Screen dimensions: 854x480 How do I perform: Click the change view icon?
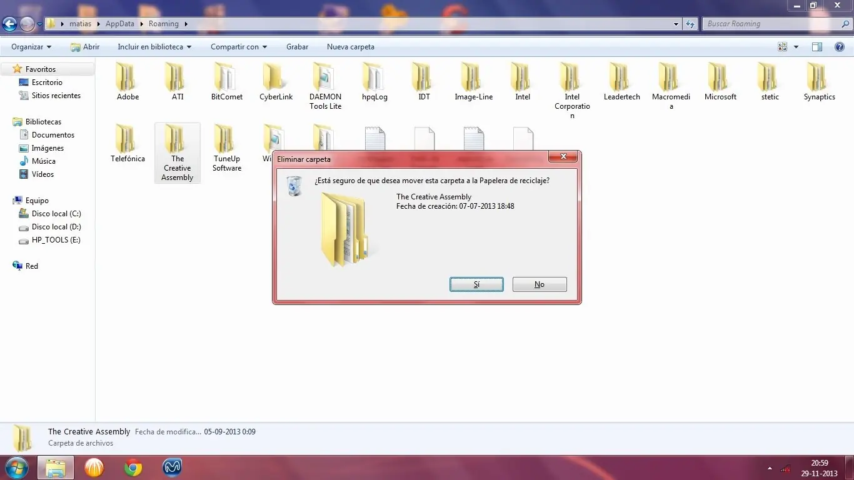782,47
